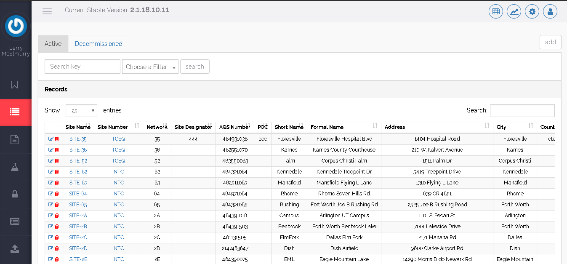Edit the SITE-63 record with pencil icon
567x264 pixels.
tap(51, 183)
